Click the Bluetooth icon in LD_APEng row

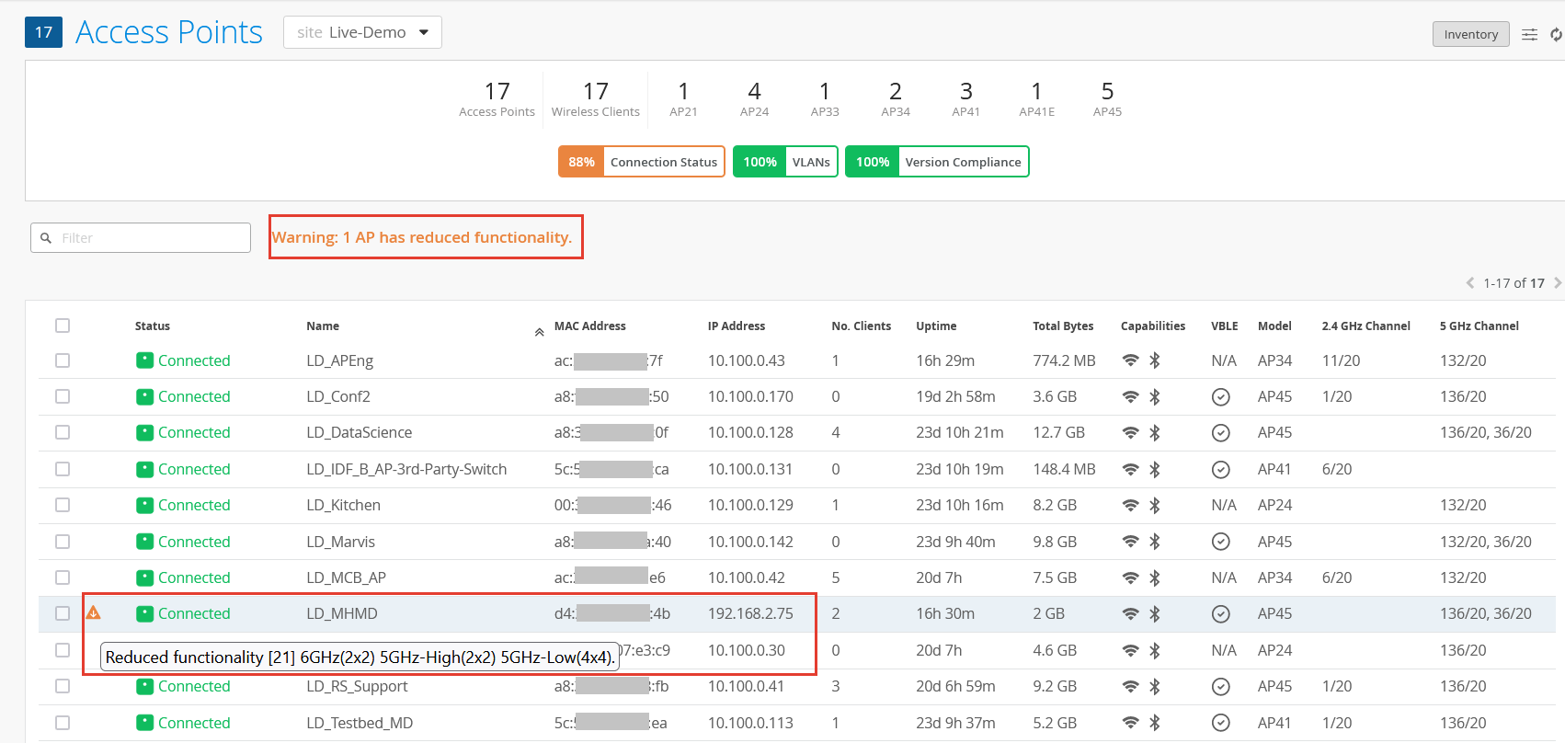(x=1155, y=360)
